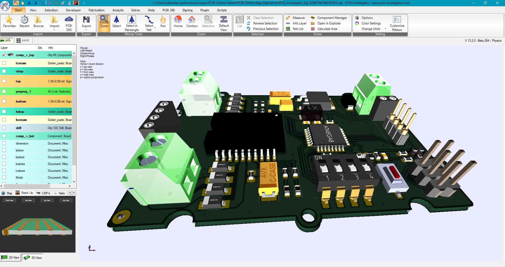The height and width of the screenshot is (267, 505).
Task: Open the PCBI 365 menu
Action: point(169,10)
